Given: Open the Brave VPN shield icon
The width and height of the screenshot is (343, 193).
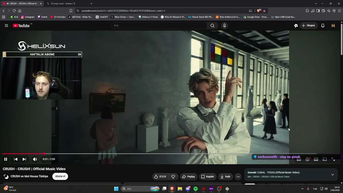Looking at the screenshot, I should coord(334,11).
